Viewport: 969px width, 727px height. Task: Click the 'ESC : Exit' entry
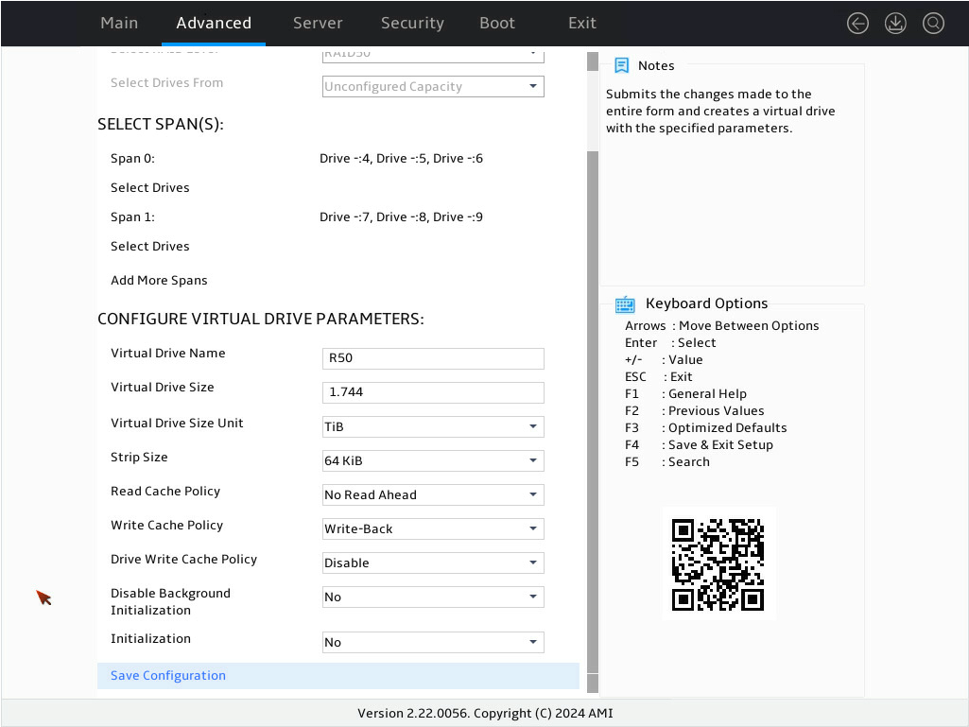(x=659, y=377)
